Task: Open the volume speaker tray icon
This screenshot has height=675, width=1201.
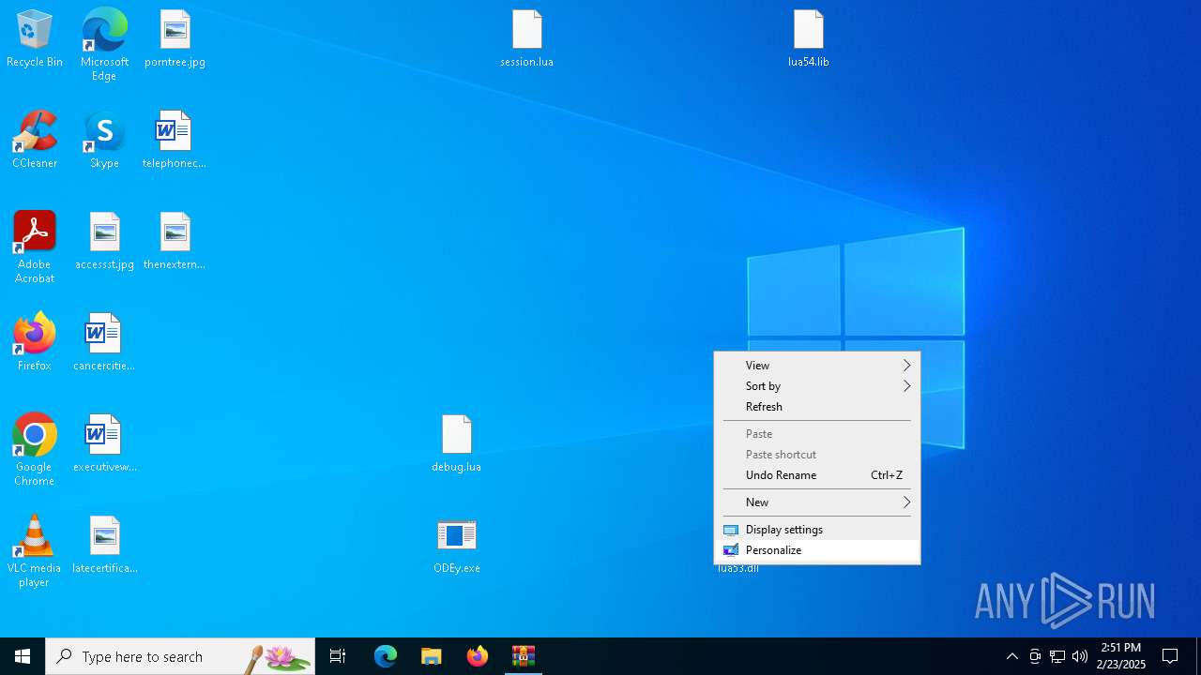Action: click(1080, 656)
